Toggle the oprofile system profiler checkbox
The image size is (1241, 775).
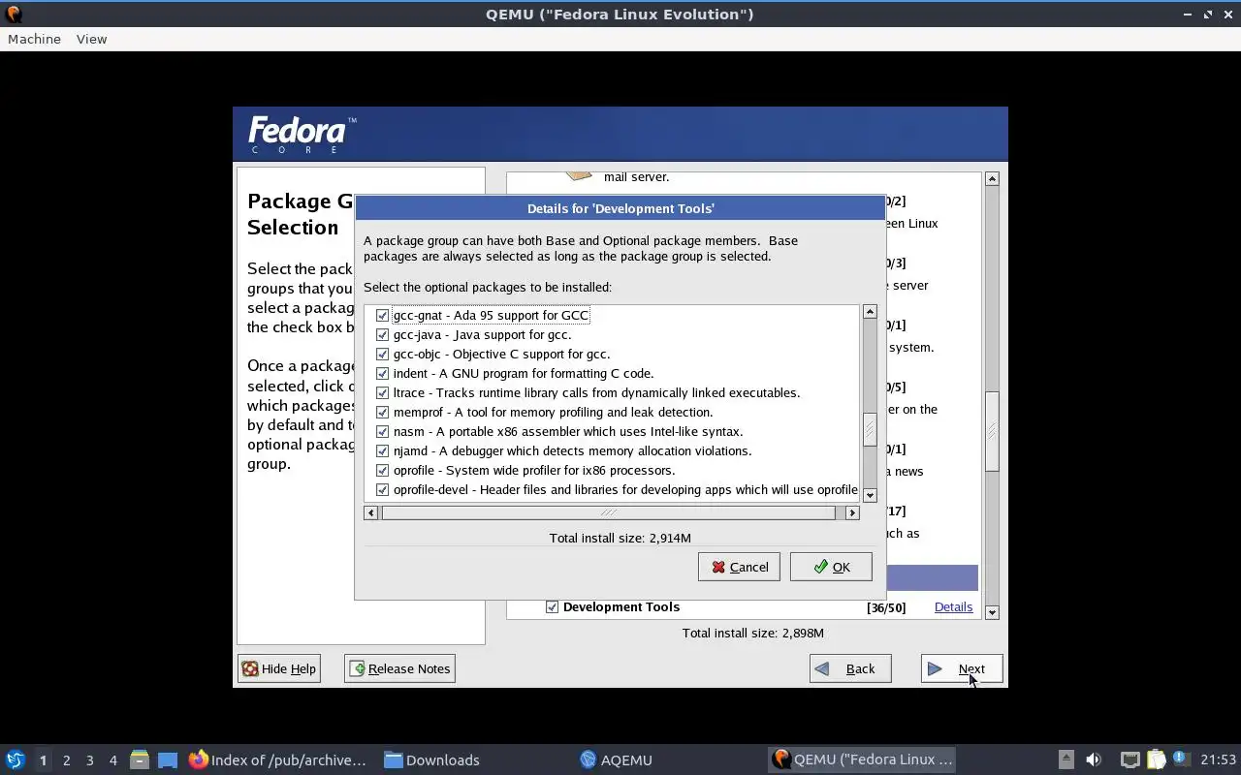382,470
